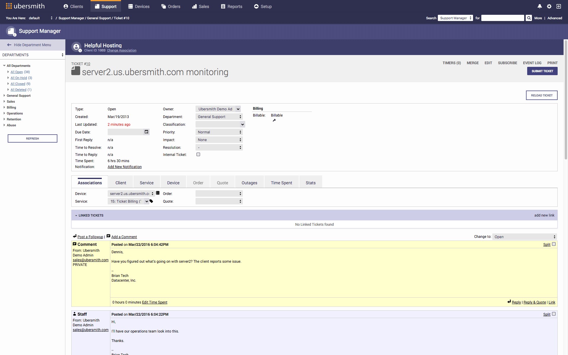This screenshot has height=355, width=568.
Task: Click the Post a Followup reply arrow icon
Action: coord(75,236)
